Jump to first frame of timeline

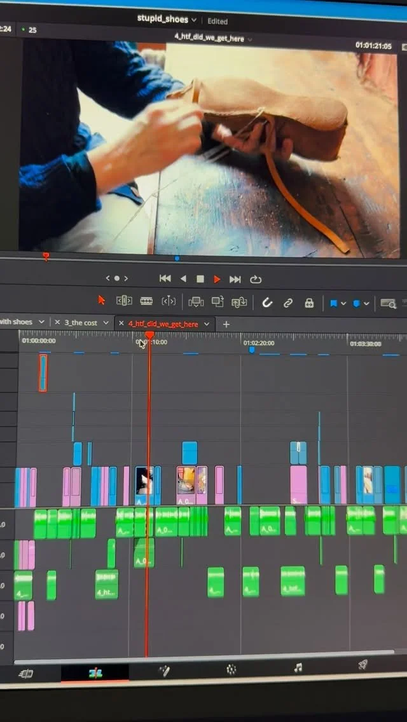[x=165, y=278]
